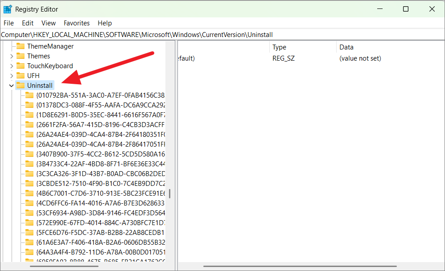Screen dimensions: 445x271
Task: Select key {53CF6934-A98D-3D84-9146 text
Action: [101, 213]
